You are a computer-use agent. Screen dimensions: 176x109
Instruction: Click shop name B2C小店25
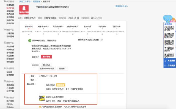point(51,85)
